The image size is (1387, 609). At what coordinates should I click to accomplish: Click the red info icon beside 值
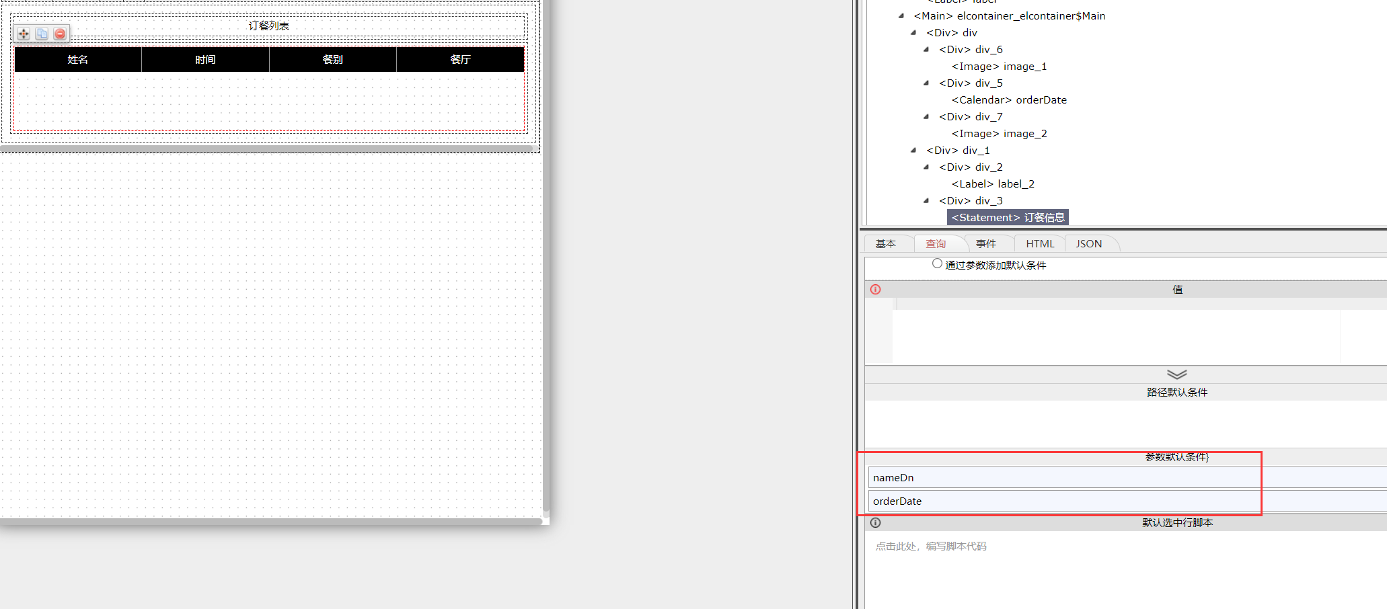tap(875, 290)
